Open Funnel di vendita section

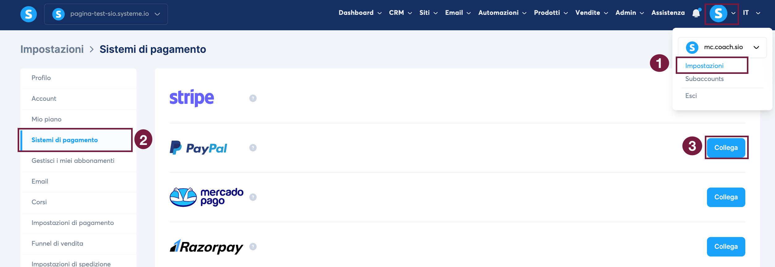78,244
